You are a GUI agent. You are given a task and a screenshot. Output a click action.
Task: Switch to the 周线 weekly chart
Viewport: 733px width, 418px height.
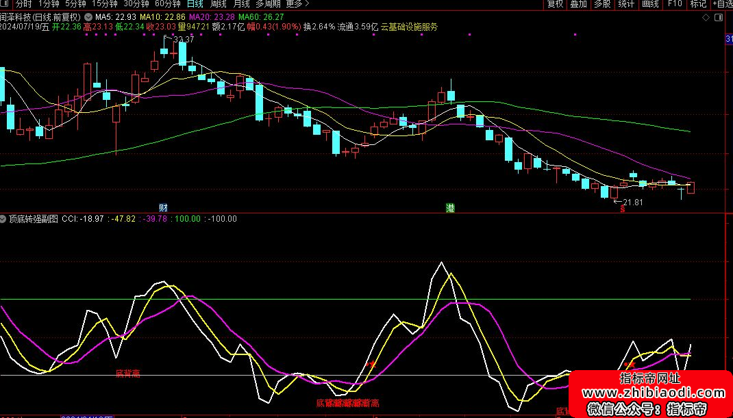click(x=219, y=4)
